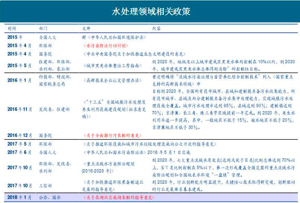Click department cell 住建部、环保部、水利部、农业部
Screen dimensions: 300x203
(55, 65)
